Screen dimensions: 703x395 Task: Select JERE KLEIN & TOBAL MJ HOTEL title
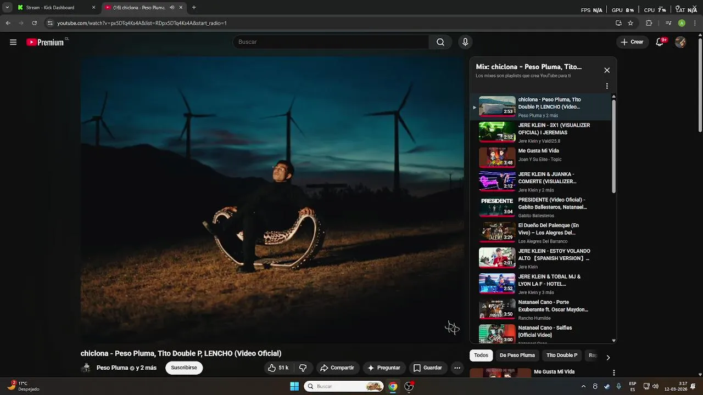pyautogui.click(x=549, y=280)
